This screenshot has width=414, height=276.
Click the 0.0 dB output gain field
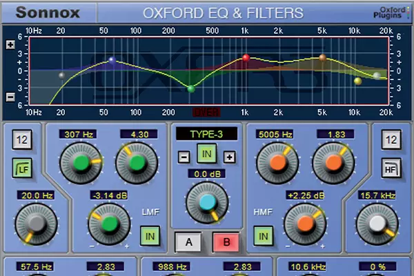click(x=207, y=174)
